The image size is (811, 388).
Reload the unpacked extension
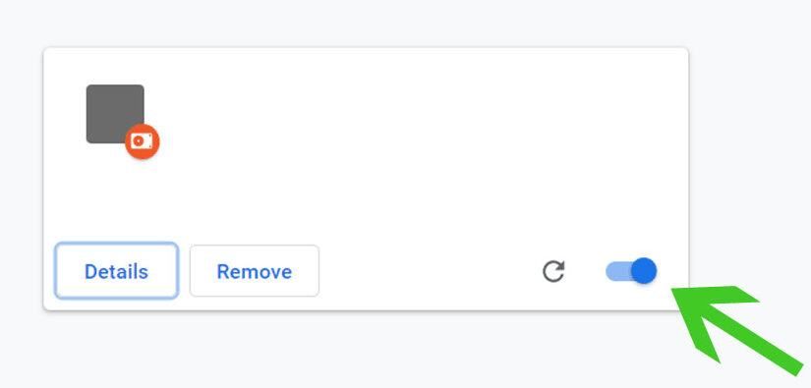point(553,272)
